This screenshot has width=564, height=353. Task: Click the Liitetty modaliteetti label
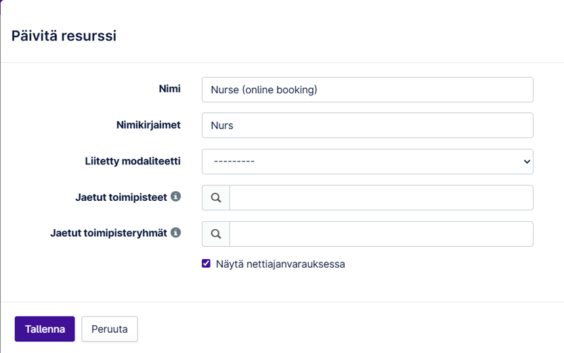(128, 161)
